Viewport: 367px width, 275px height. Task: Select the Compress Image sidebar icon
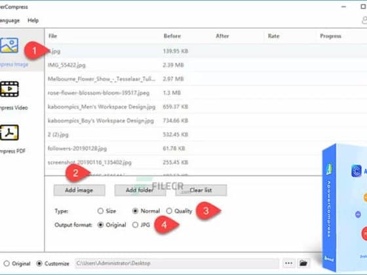click(x=9, y=45)
